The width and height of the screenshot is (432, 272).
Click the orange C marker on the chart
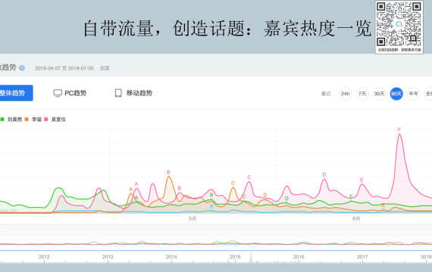[233, 183]
